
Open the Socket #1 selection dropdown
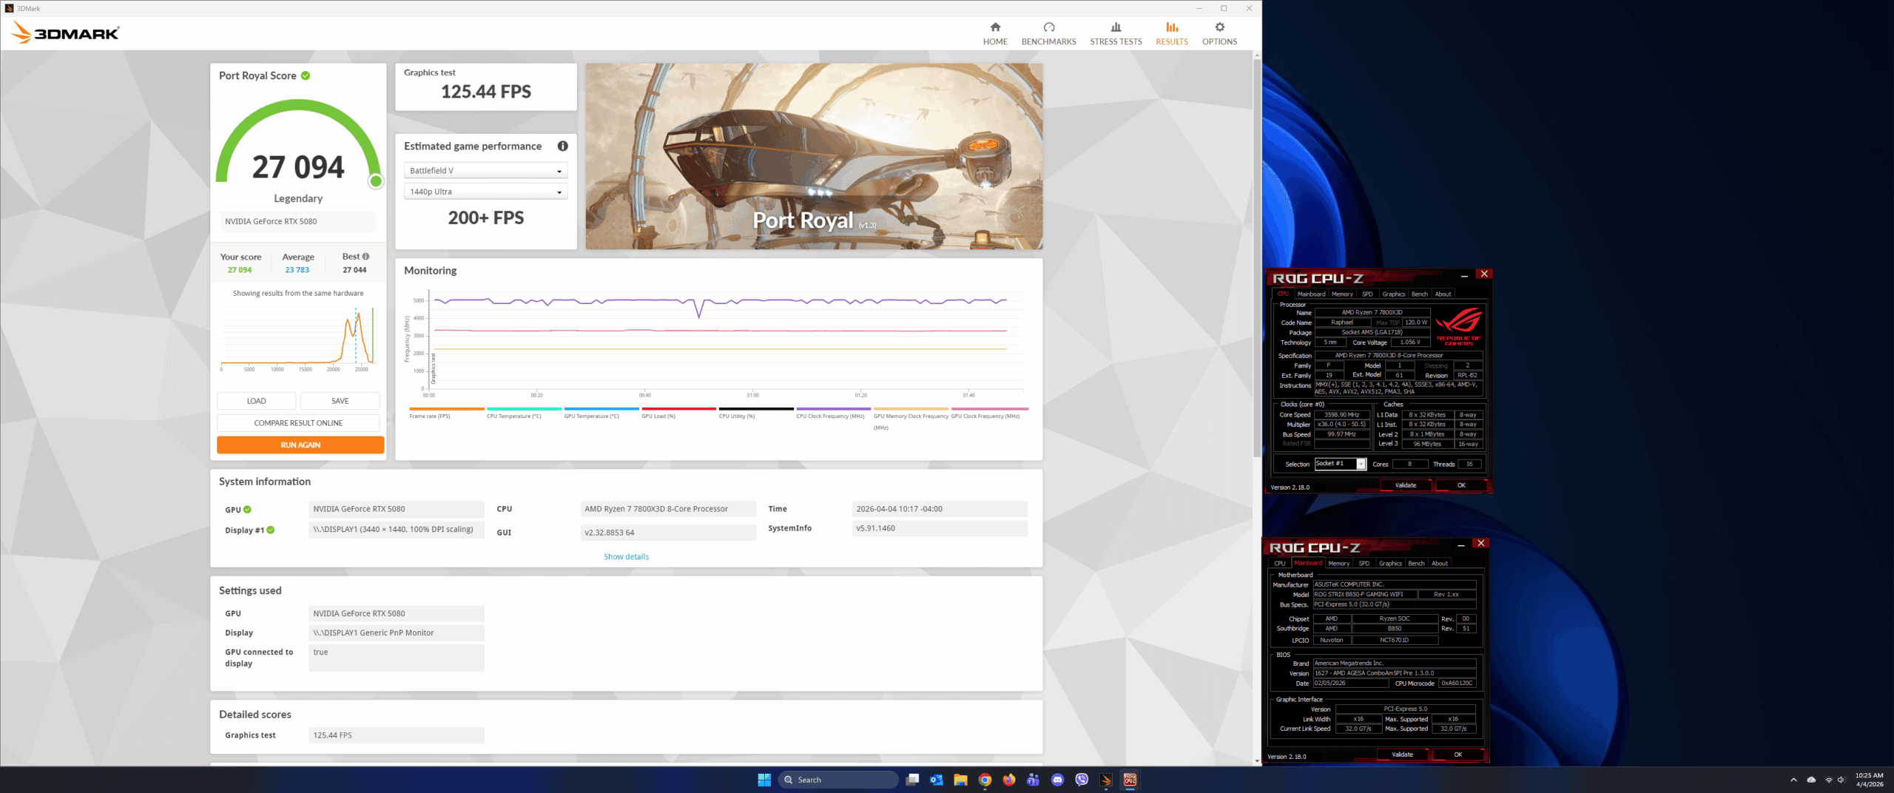[x=1340, y=464]
